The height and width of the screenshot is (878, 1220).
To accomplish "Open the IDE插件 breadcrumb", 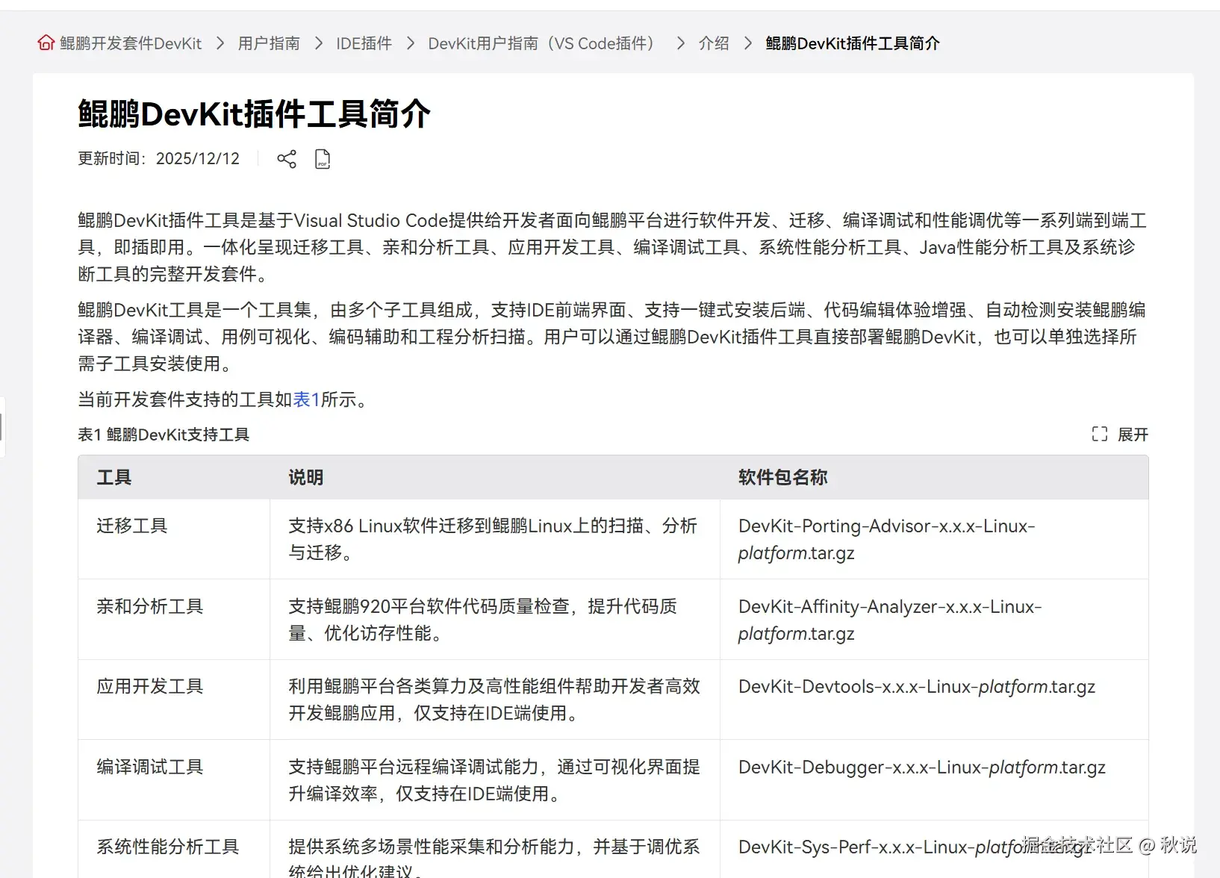I will (364, 43).
